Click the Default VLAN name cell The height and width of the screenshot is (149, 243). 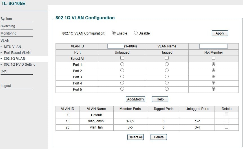[x=96, y=115]
